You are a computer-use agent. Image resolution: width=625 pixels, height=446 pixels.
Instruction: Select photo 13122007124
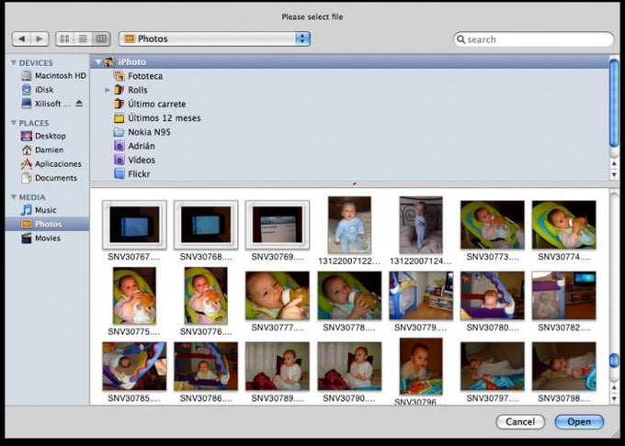(x=421, y=225)
